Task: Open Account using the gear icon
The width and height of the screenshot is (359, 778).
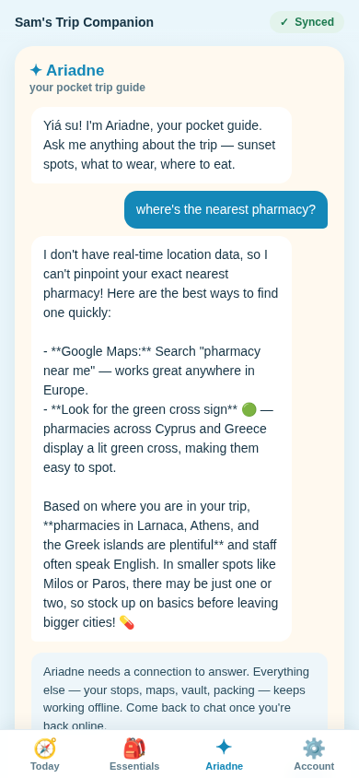Action: (x=314, y=749)
